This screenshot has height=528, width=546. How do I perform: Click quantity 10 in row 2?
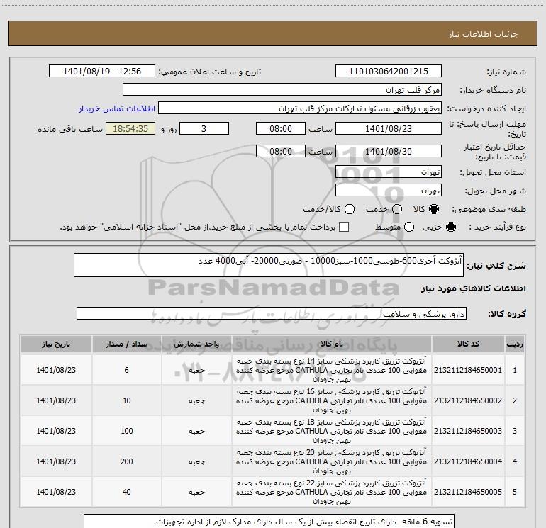click(126, 400)
